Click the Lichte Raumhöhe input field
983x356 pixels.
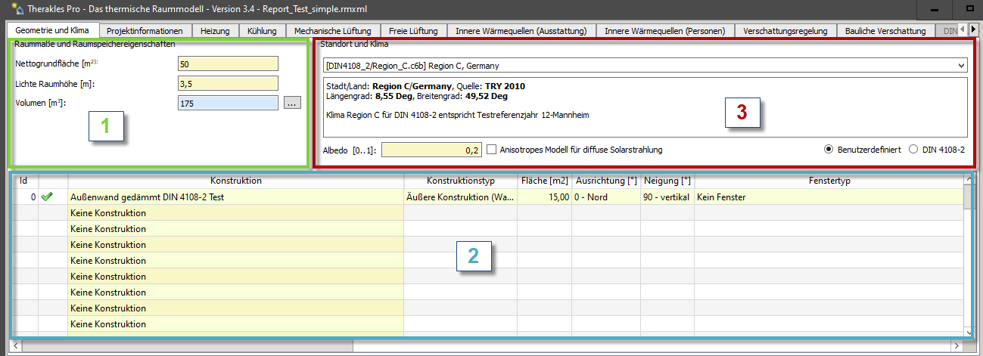pos(229,83)
